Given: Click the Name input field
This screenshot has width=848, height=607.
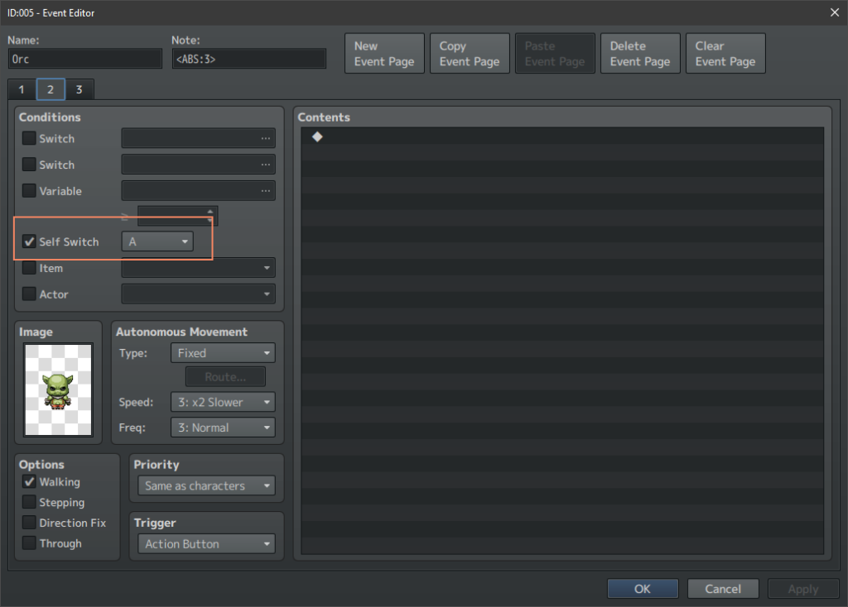Looking at the screenshot, I should [85, 59].
